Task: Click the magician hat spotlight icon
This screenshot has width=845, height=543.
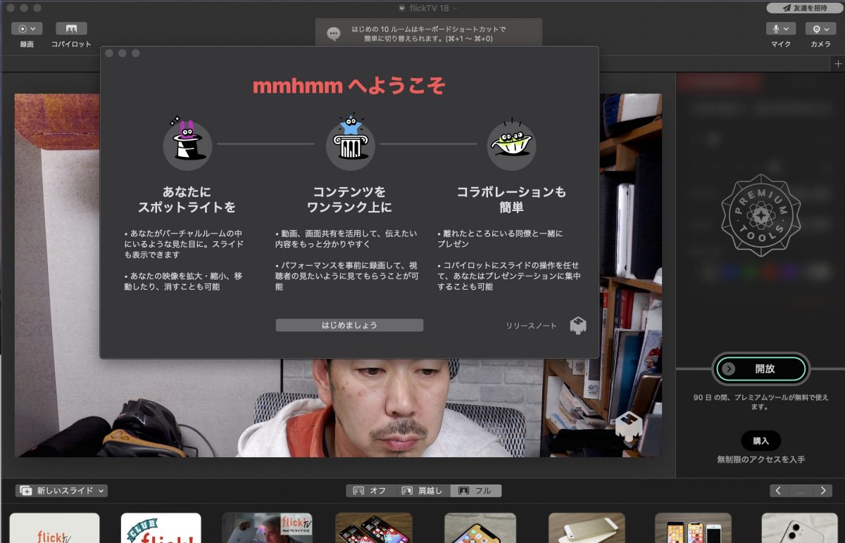Action: [x=187, y=143]
